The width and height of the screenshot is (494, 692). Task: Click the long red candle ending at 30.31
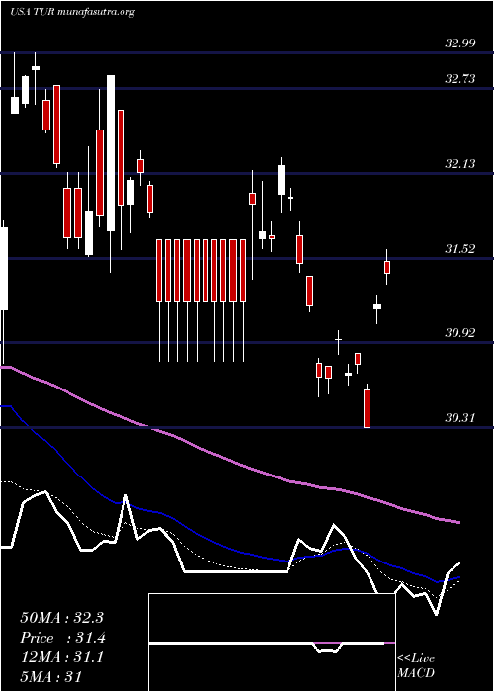point(367,408)
